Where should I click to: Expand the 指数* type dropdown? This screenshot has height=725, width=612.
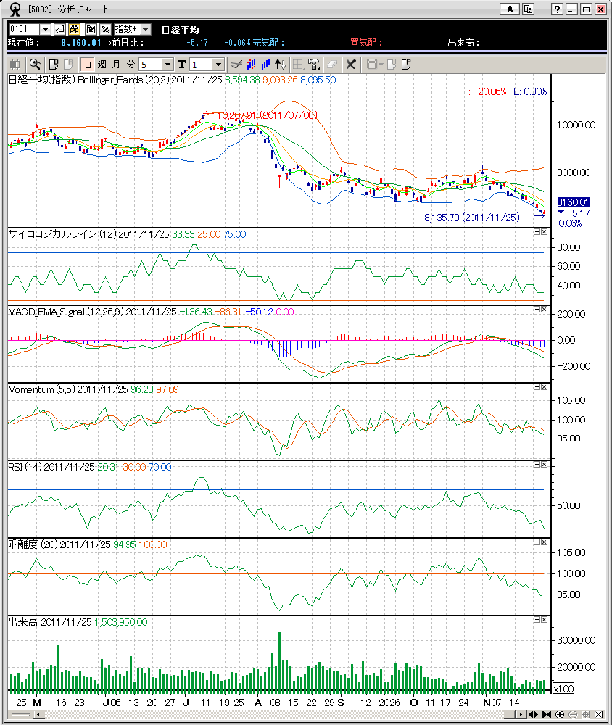click(145, 29)
